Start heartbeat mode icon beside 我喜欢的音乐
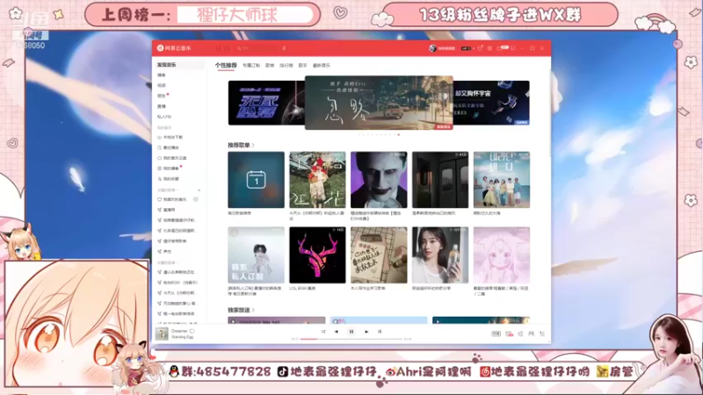The image size is (703, 395). [195, 199]
